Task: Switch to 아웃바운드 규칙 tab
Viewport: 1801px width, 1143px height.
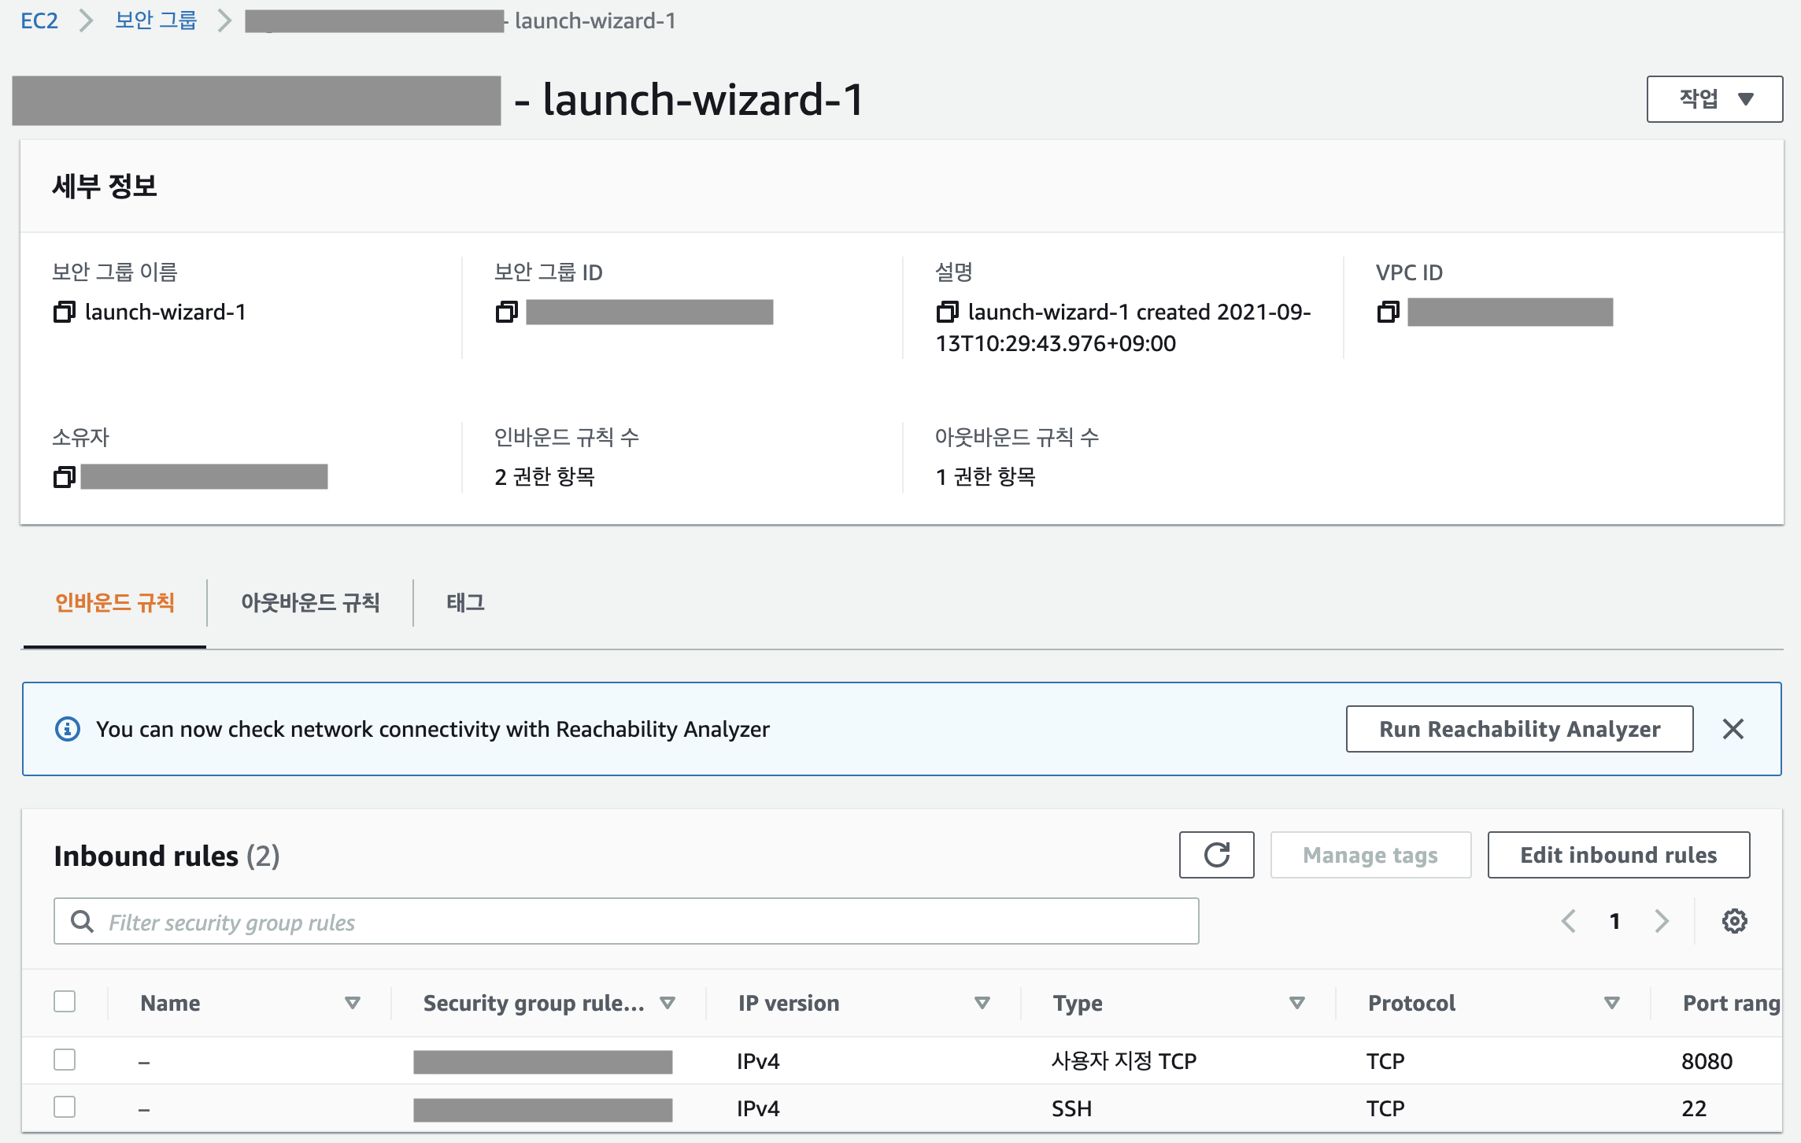Action: point(310,603)
